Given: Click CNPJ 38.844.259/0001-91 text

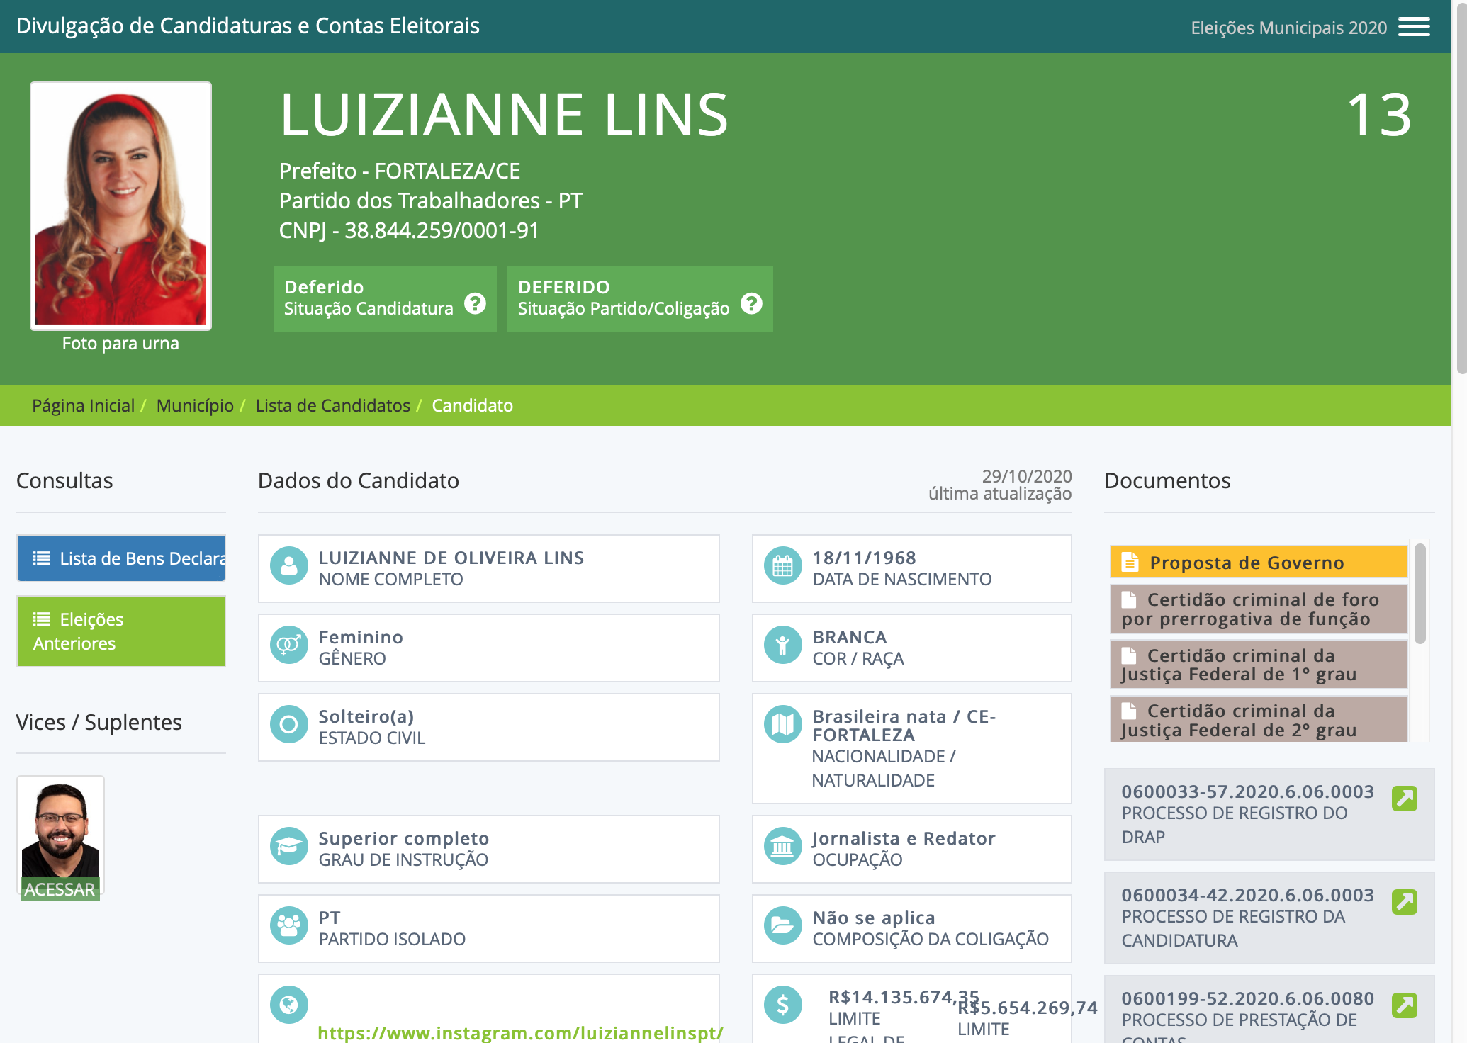Looking at the screenshot, I should pyautogui.click(x=409, y=230).
